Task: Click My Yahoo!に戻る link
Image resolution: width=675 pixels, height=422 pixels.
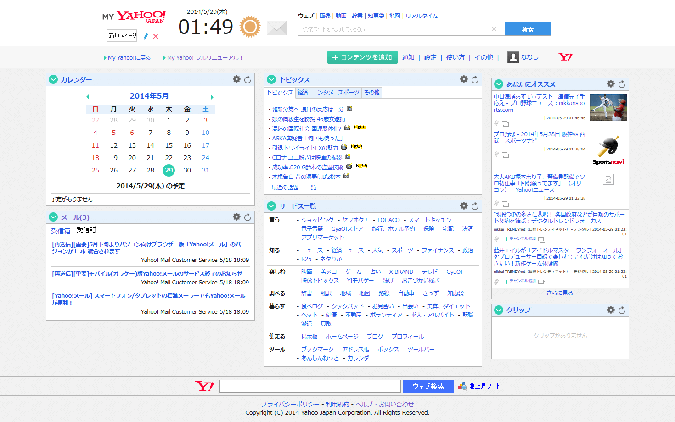Action: [x=129, y=58]
